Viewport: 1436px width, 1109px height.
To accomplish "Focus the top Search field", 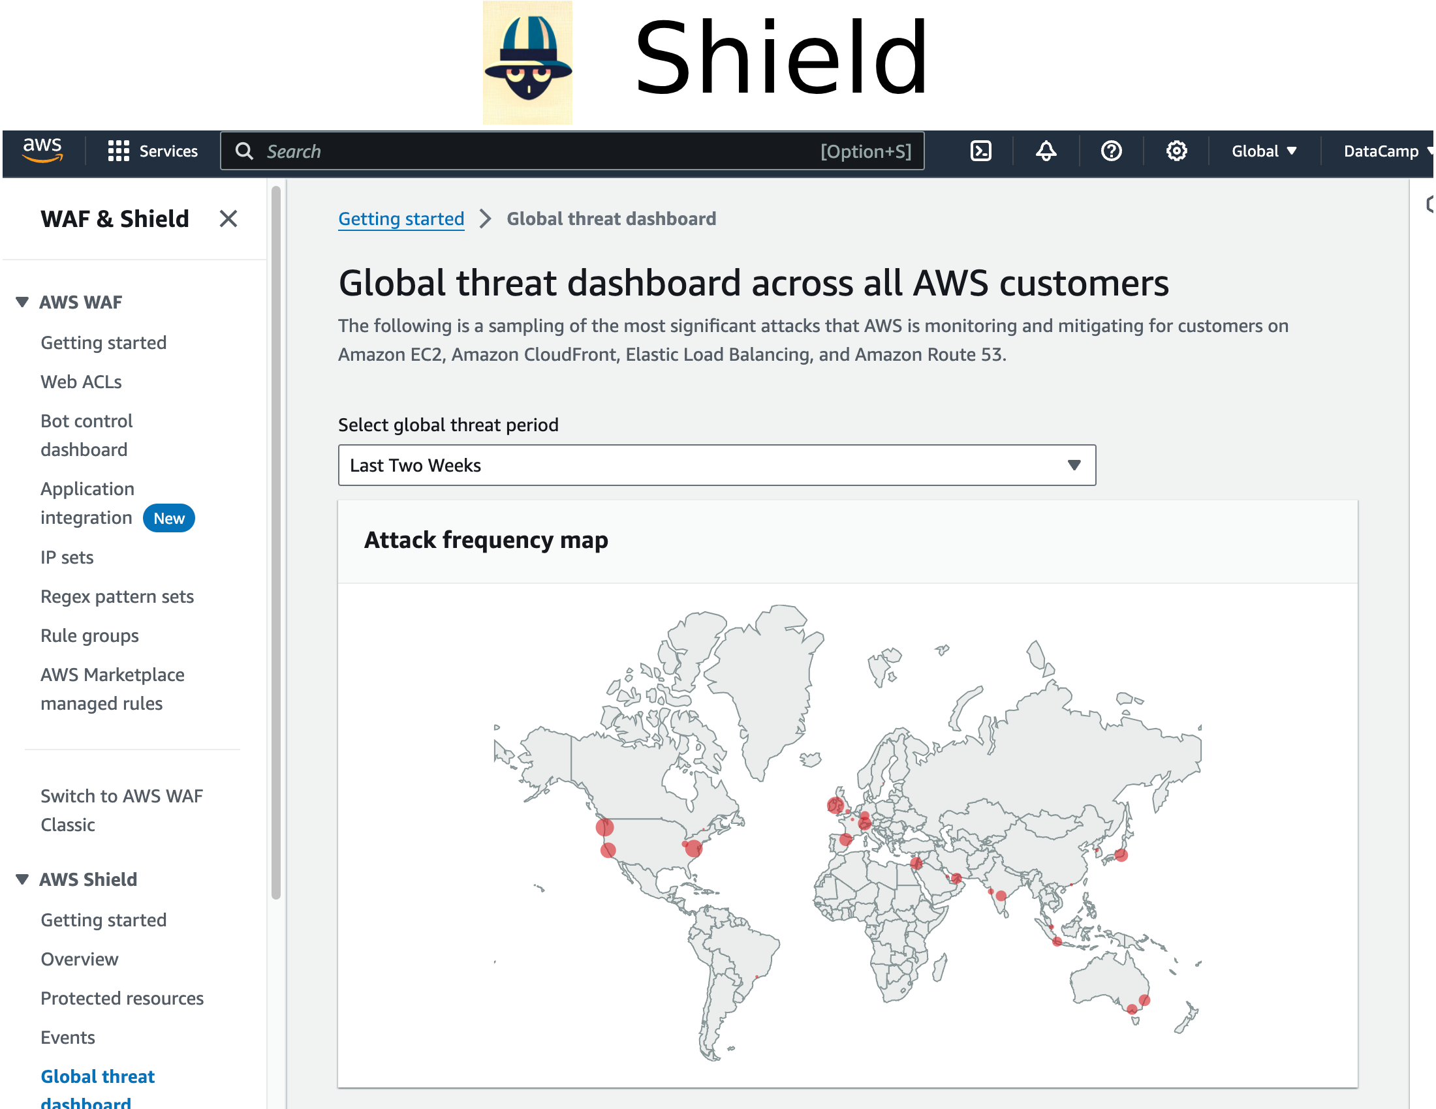I will pyautogui.click(x=572, y=151).
